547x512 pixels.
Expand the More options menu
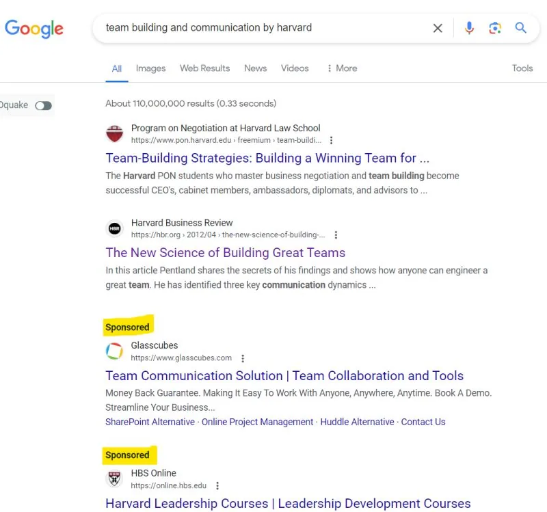[x=342, y=68]
